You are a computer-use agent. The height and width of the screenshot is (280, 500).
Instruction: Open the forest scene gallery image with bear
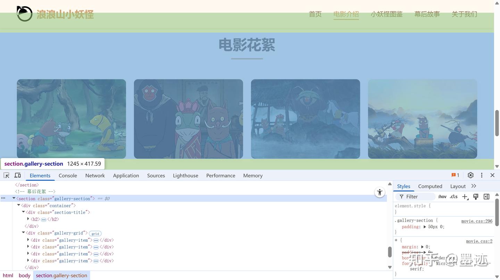pos(71,119)
